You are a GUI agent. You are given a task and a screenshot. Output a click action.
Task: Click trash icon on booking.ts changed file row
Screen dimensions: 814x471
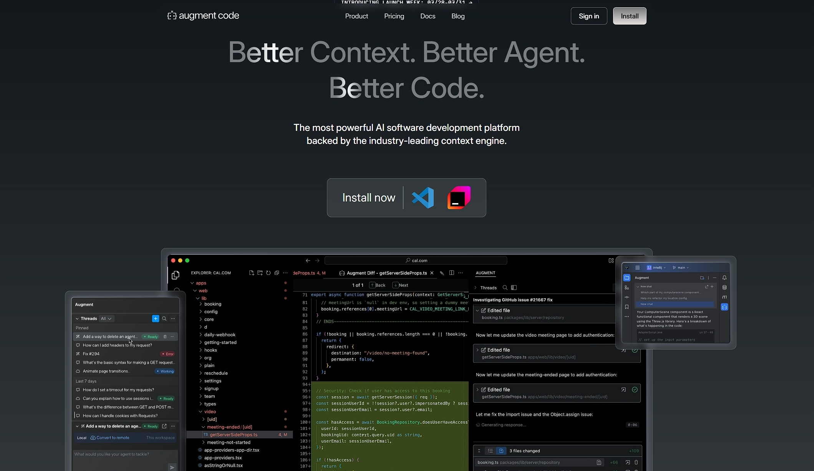coord(636,463)
